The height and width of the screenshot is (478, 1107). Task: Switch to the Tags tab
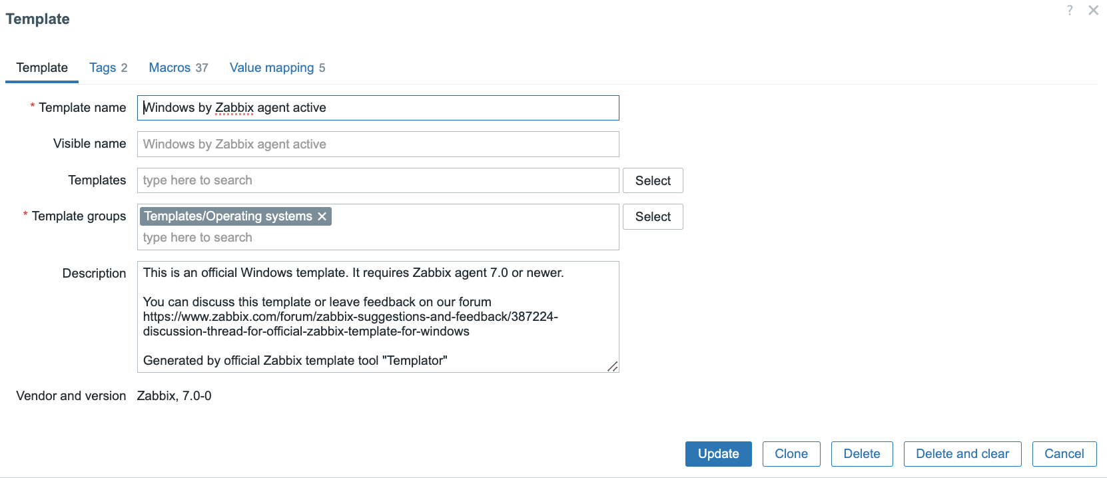[x=108, y=68]
